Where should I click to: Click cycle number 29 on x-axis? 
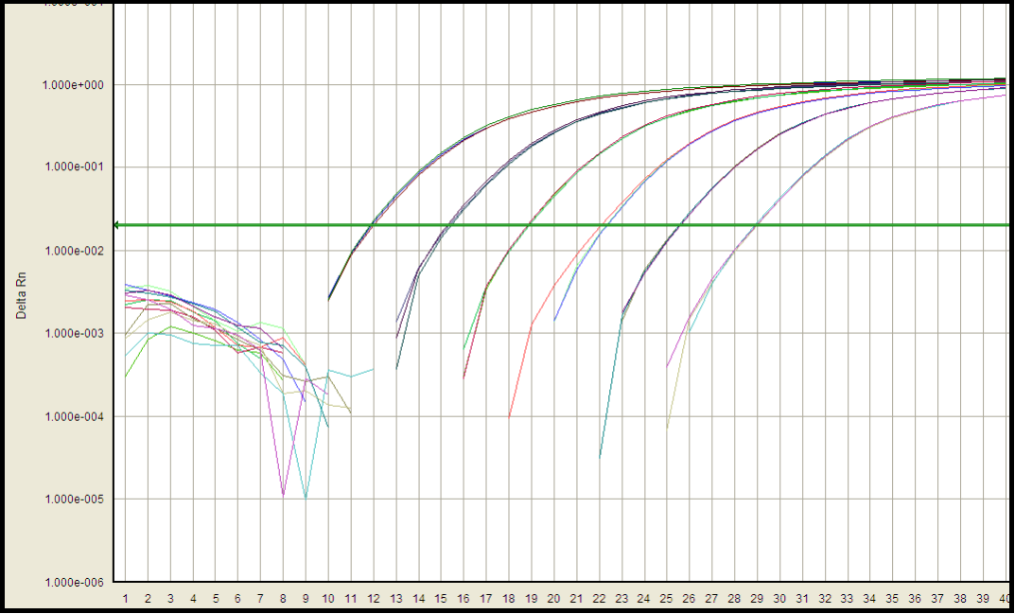click(x=757, y=599)
